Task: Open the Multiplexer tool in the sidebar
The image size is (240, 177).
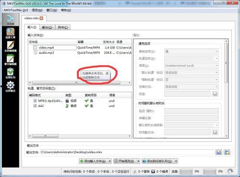Action: [11, 20]
